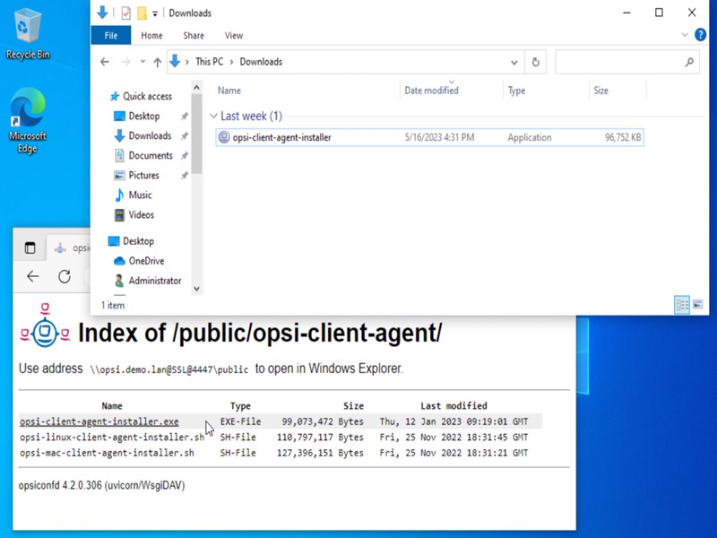Open Explorer help via the question-mark icon
The image size is (717, 538).
point(698,36)
